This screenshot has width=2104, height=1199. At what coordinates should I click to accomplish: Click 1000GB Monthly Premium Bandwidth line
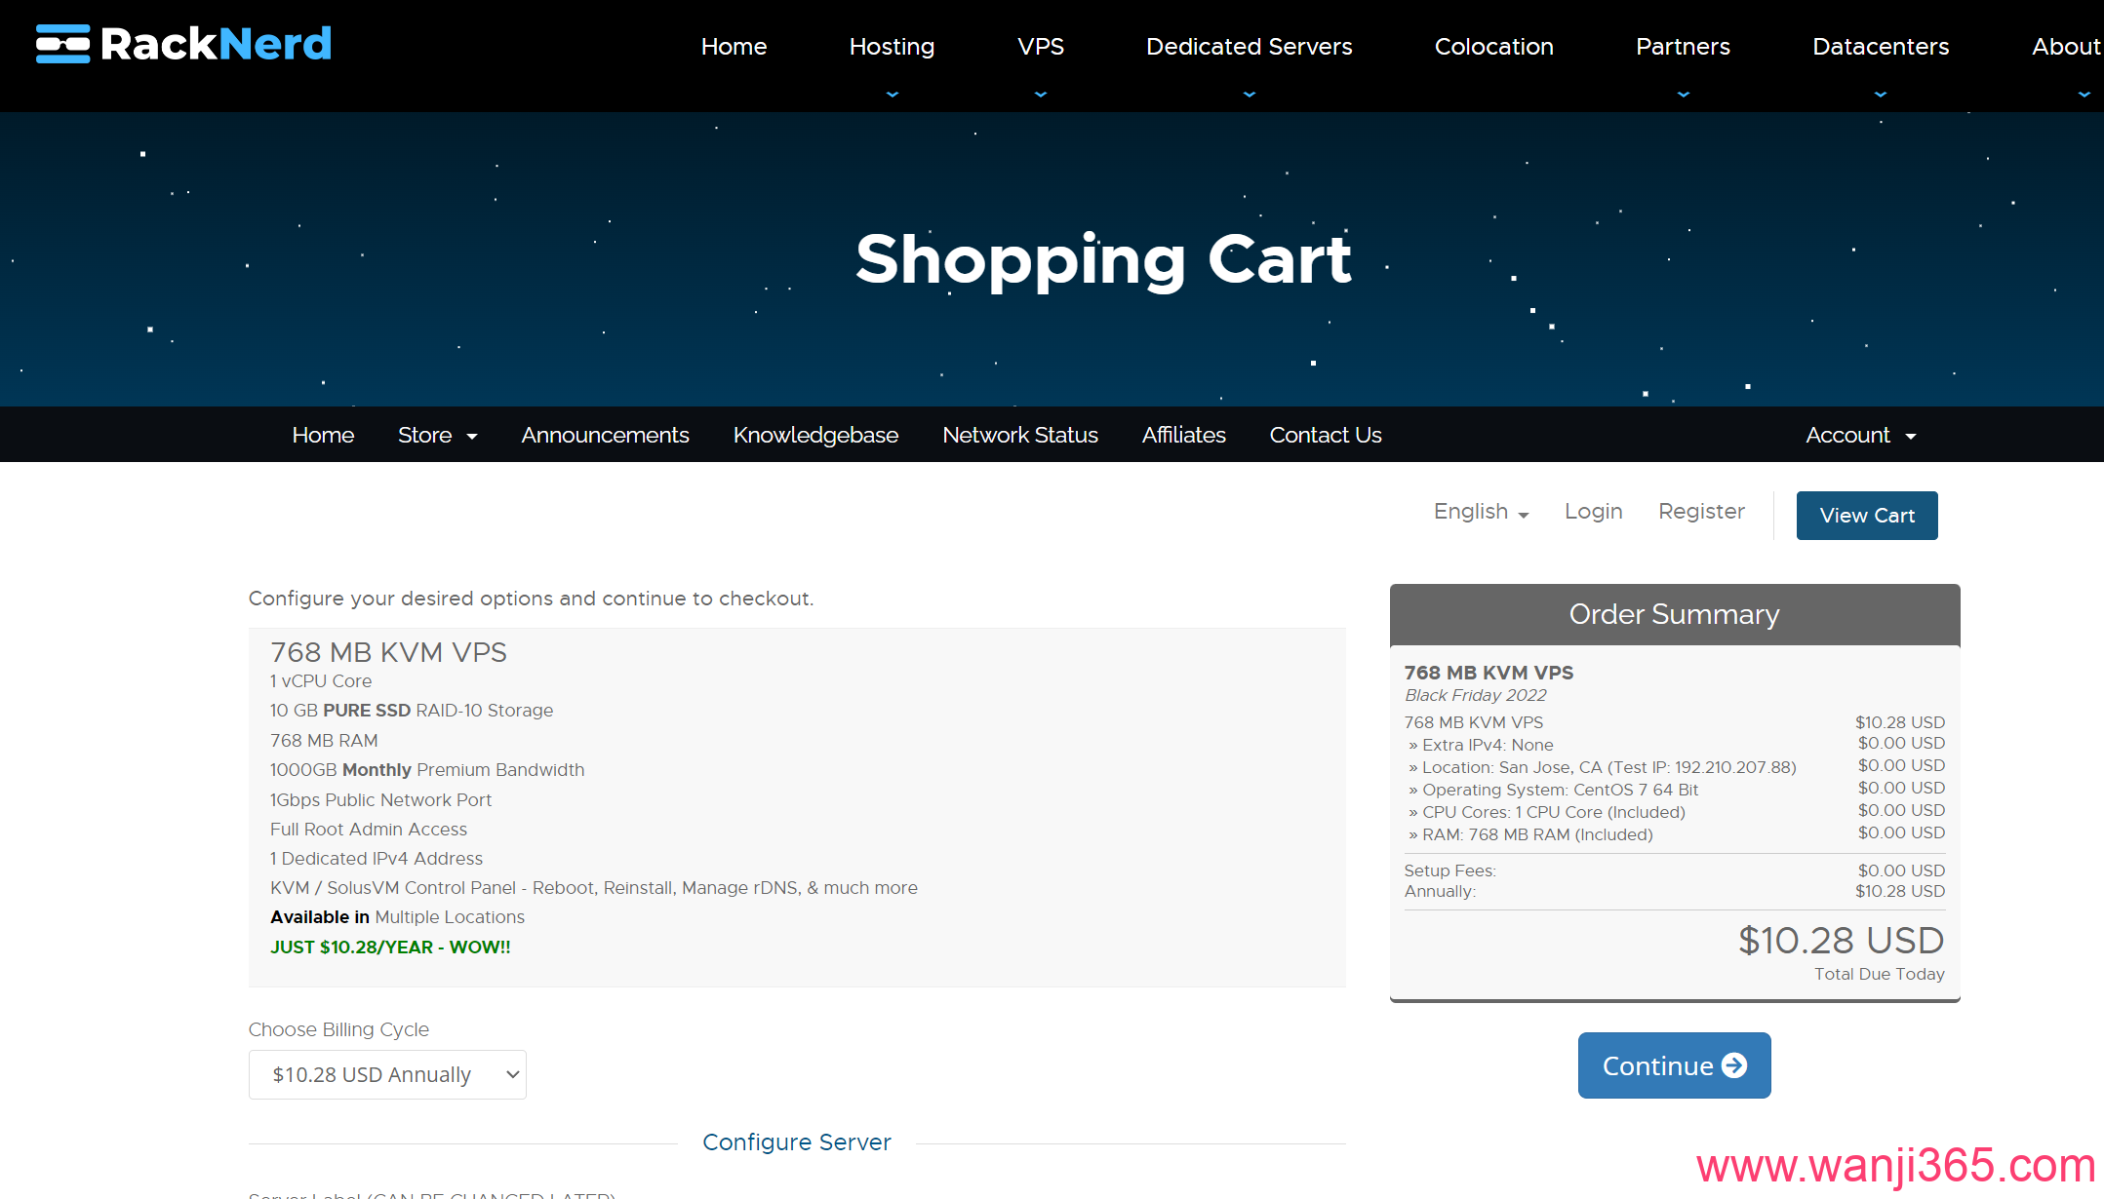(427, 770)
